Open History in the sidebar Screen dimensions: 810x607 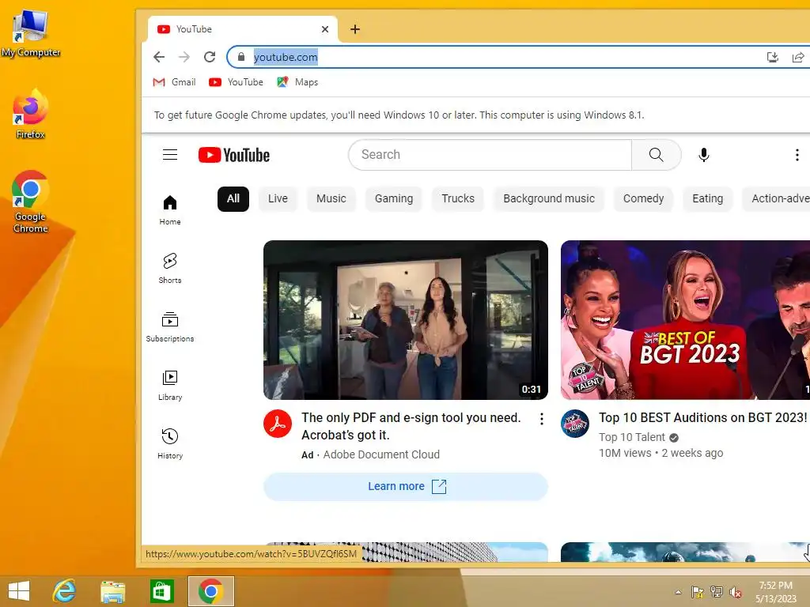(x=170, y=444)
